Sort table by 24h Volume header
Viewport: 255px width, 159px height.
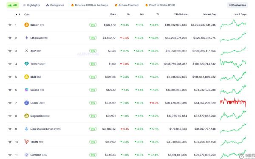tap(181, 14)
